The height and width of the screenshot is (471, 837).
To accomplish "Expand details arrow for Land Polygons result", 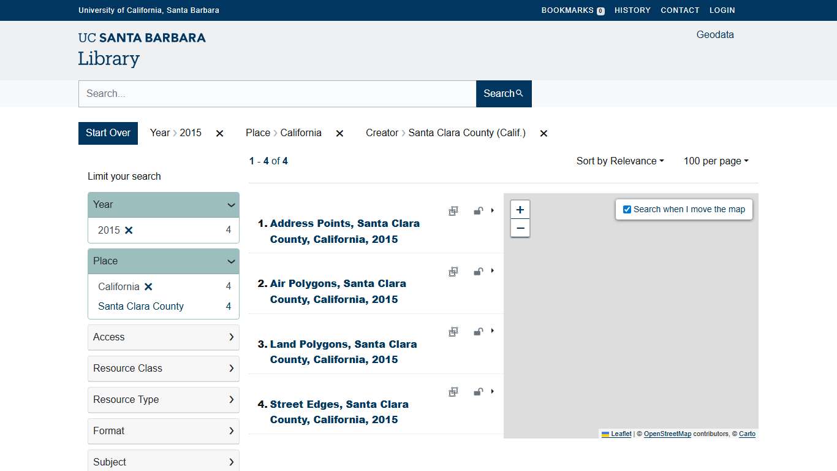I will [x=493, y=331].
